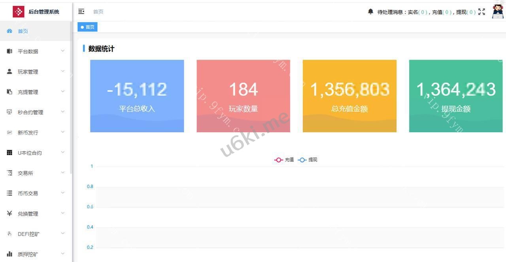Toggle the 提现 series in chart legend
Screen dimensions: 506x262
click(308, 159)
